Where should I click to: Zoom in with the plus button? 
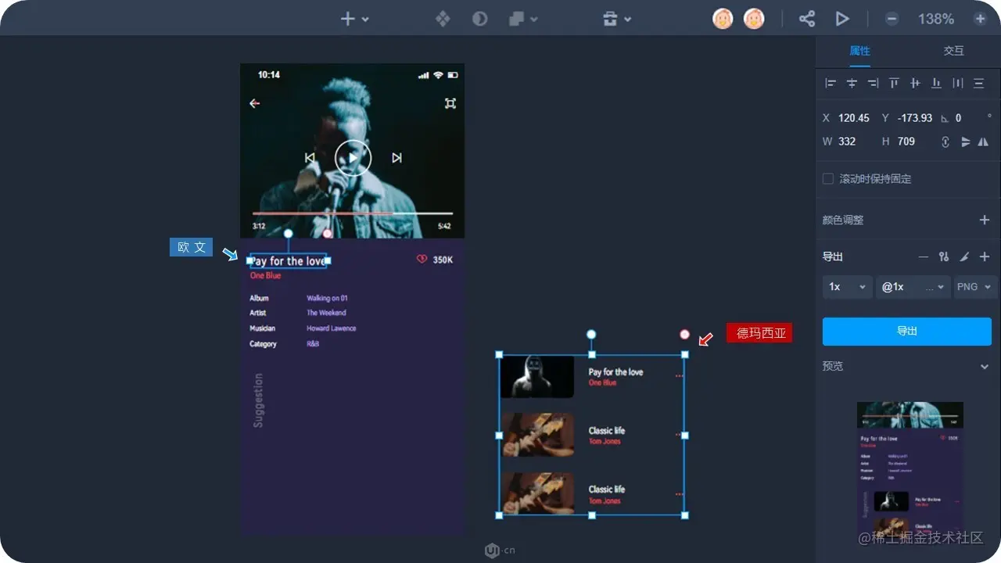980,19
